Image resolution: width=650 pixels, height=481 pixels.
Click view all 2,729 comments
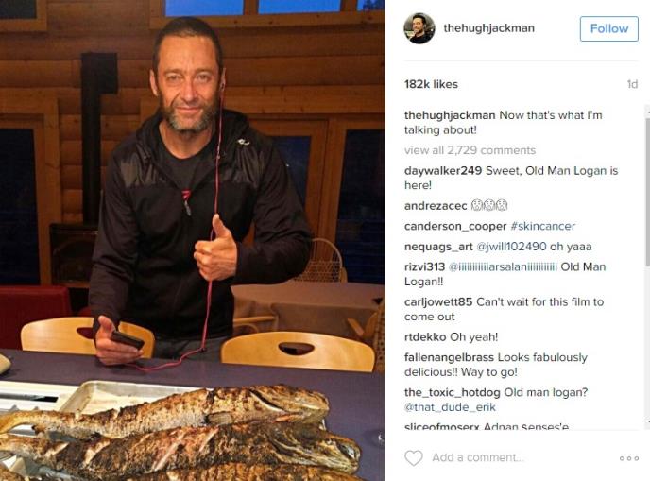[x=470, y=150]
